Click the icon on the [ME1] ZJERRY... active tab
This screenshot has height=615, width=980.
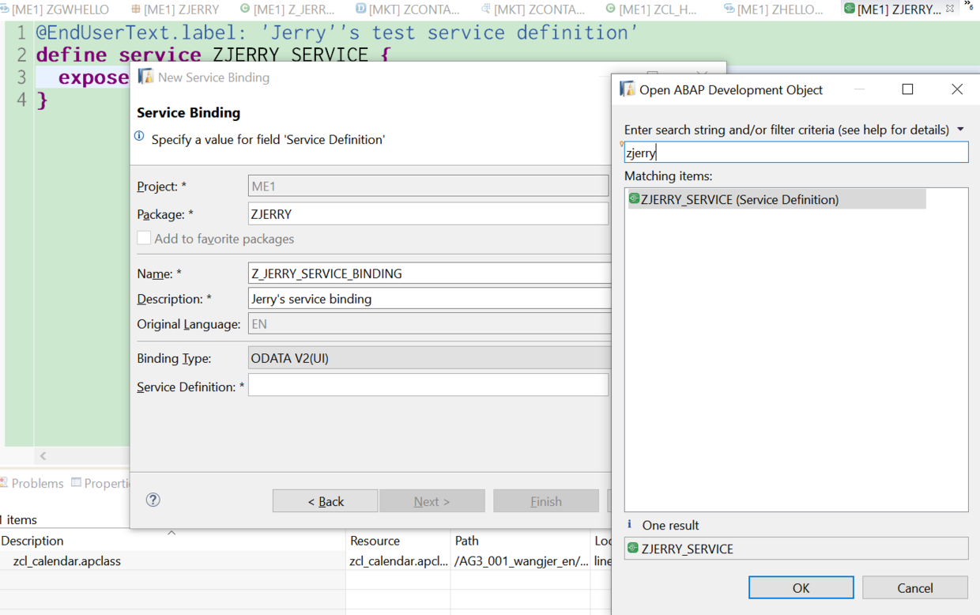point(849,9)
